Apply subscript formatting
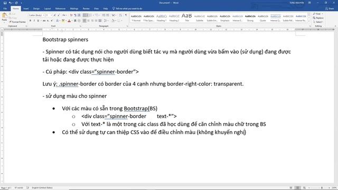The image size is (338, 190). tap(48, 21)
